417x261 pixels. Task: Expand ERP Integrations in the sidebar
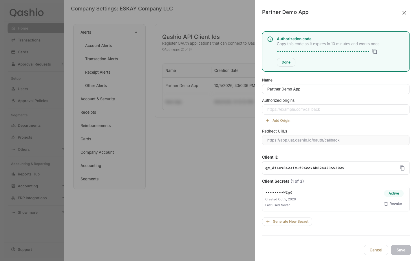point(63,198)
